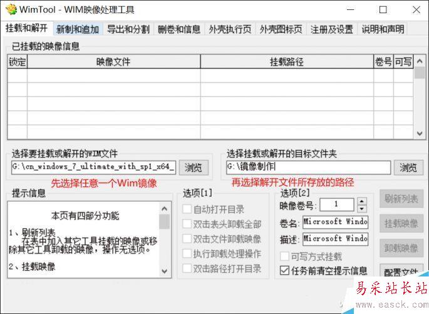Click the 配置文件 button
429x314 pixels.
click(401, 271)
